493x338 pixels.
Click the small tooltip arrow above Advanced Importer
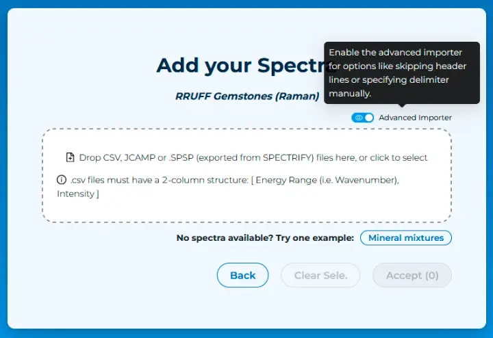(x=401, y=105)
